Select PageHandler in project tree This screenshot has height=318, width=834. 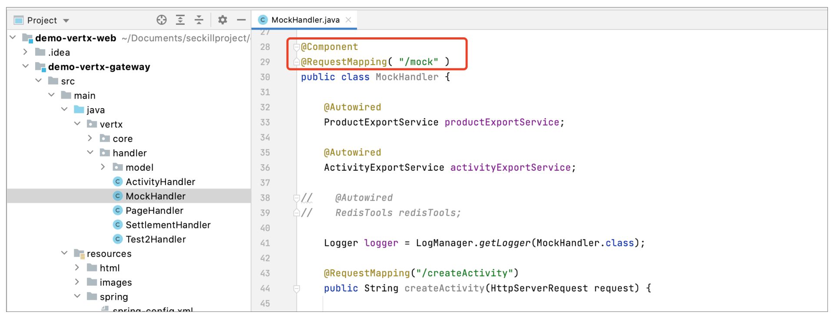pos(154,211)
